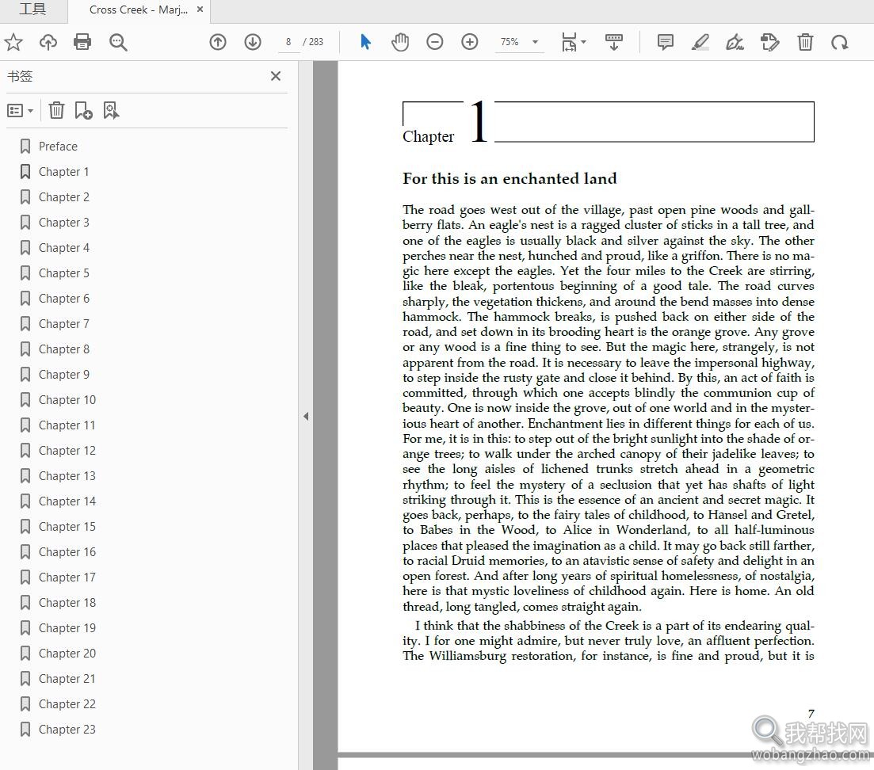Viewport: 874px width, 770px height.
Task: Click the page number 7 in footer
Action: click(x=811, y=713)
